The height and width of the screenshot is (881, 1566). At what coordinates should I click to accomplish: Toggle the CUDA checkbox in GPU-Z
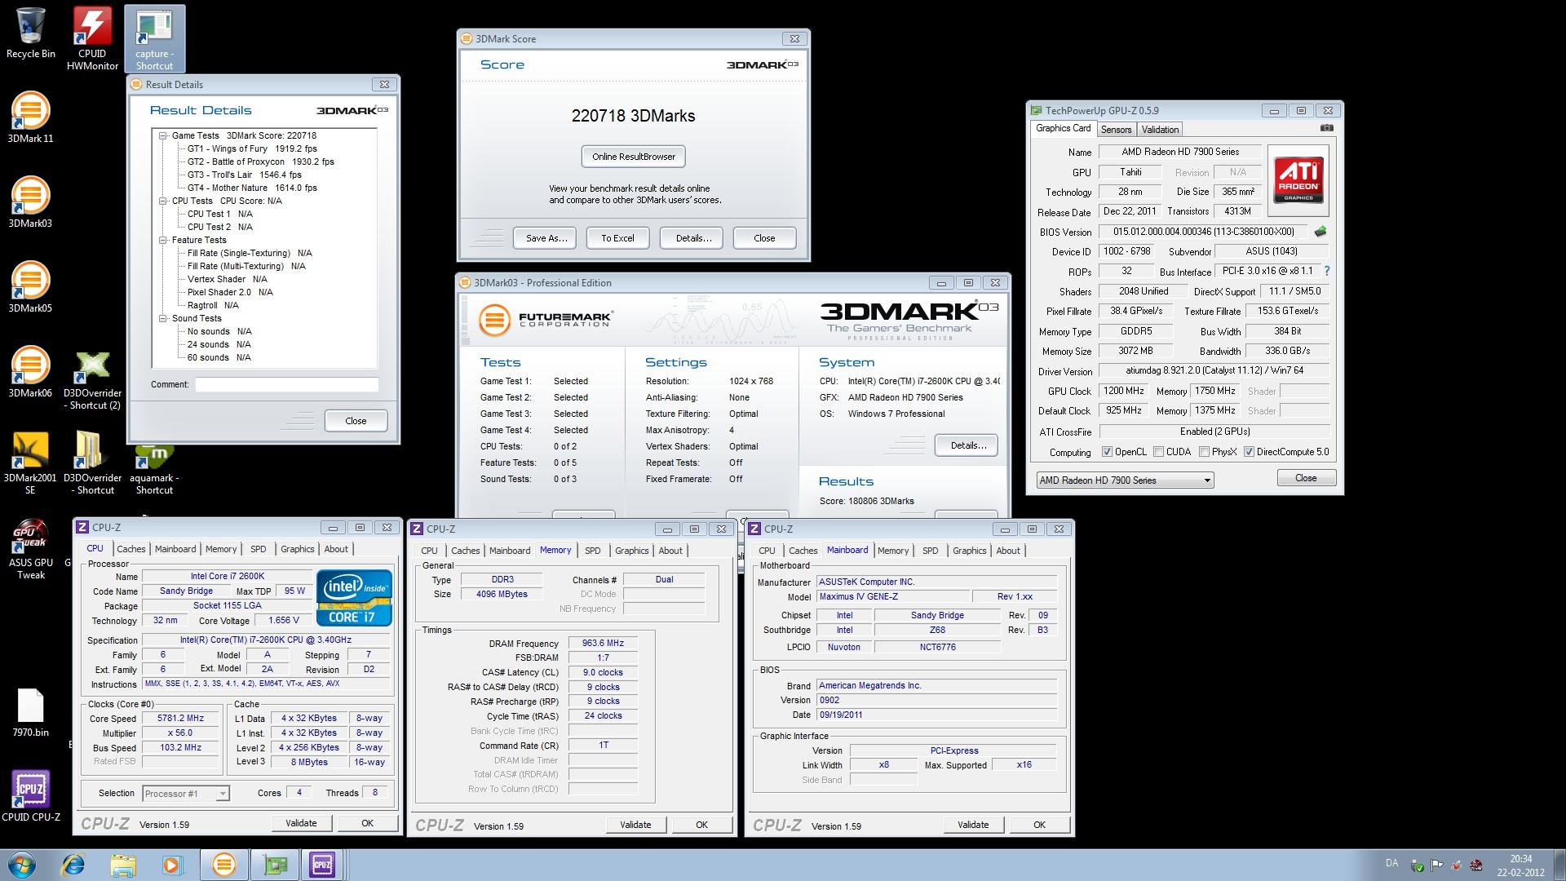pos(1158,452)
